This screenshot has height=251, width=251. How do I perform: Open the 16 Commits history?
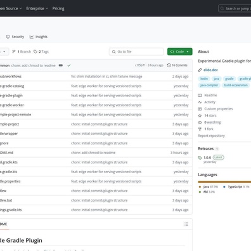click(177, 65)
